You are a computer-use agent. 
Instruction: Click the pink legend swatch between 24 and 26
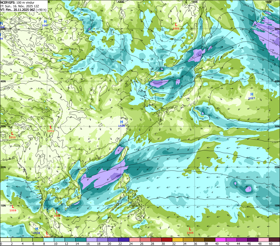[134, 240]
